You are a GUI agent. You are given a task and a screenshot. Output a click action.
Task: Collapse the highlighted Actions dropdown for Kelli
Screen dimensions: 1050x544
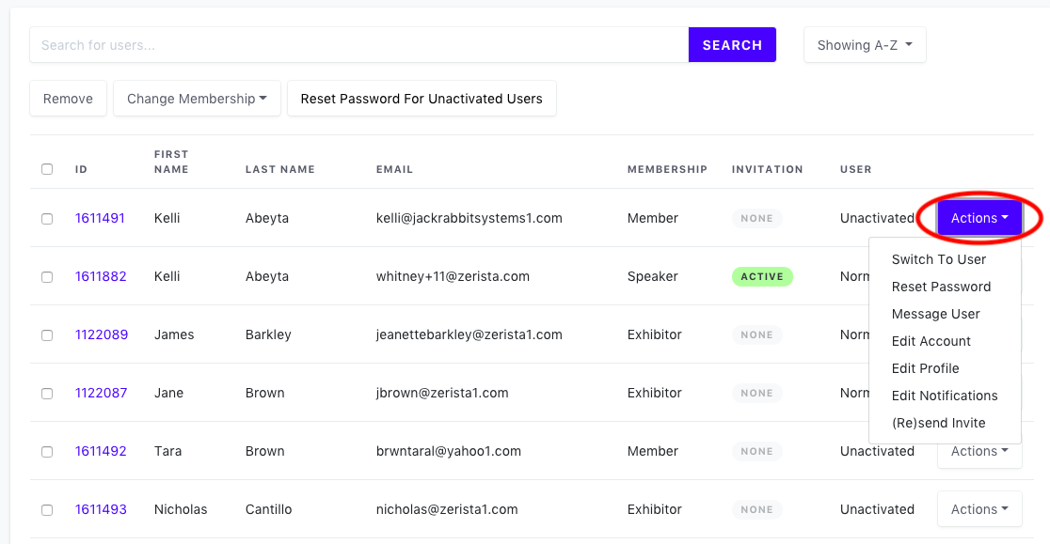pyautogui.click(x=979, y=218)
